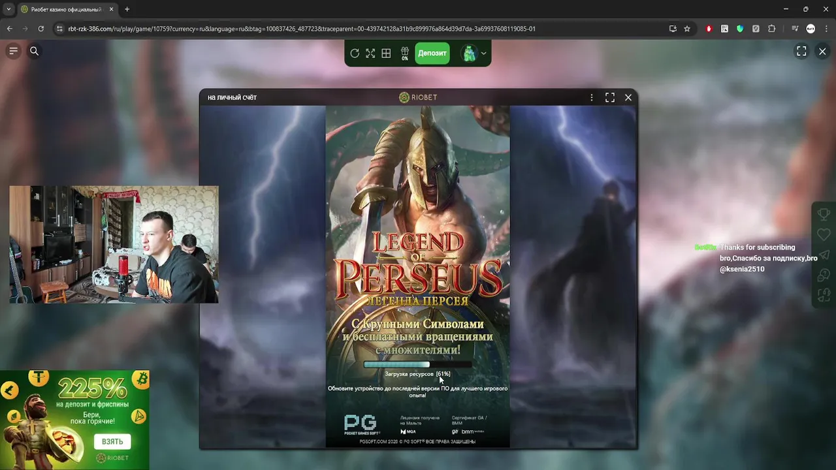Close the Риобет казино browser tab
The width and height of the screenshot is (836, 470).
coord(111,9)
